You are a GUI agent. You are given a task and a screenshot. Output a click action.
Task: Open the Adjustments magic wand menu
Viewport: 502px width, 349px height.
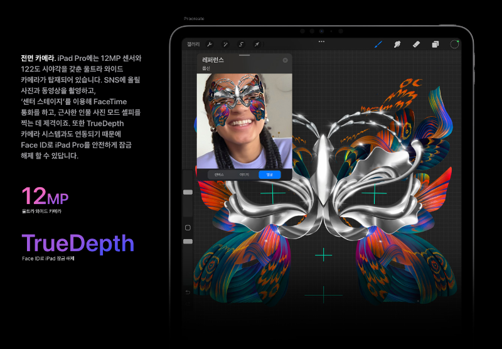pyautogui.click(x=225, y=44)
